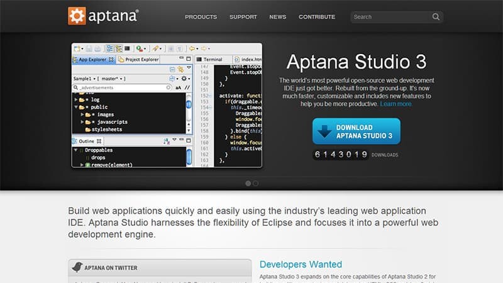This screenshot has width=503, height=283.
Task: Click the App Explorer filter search field
Action: [121, 87]
